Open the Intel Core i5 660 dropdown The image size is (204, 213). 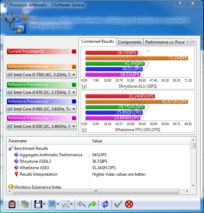click(41, 109)
